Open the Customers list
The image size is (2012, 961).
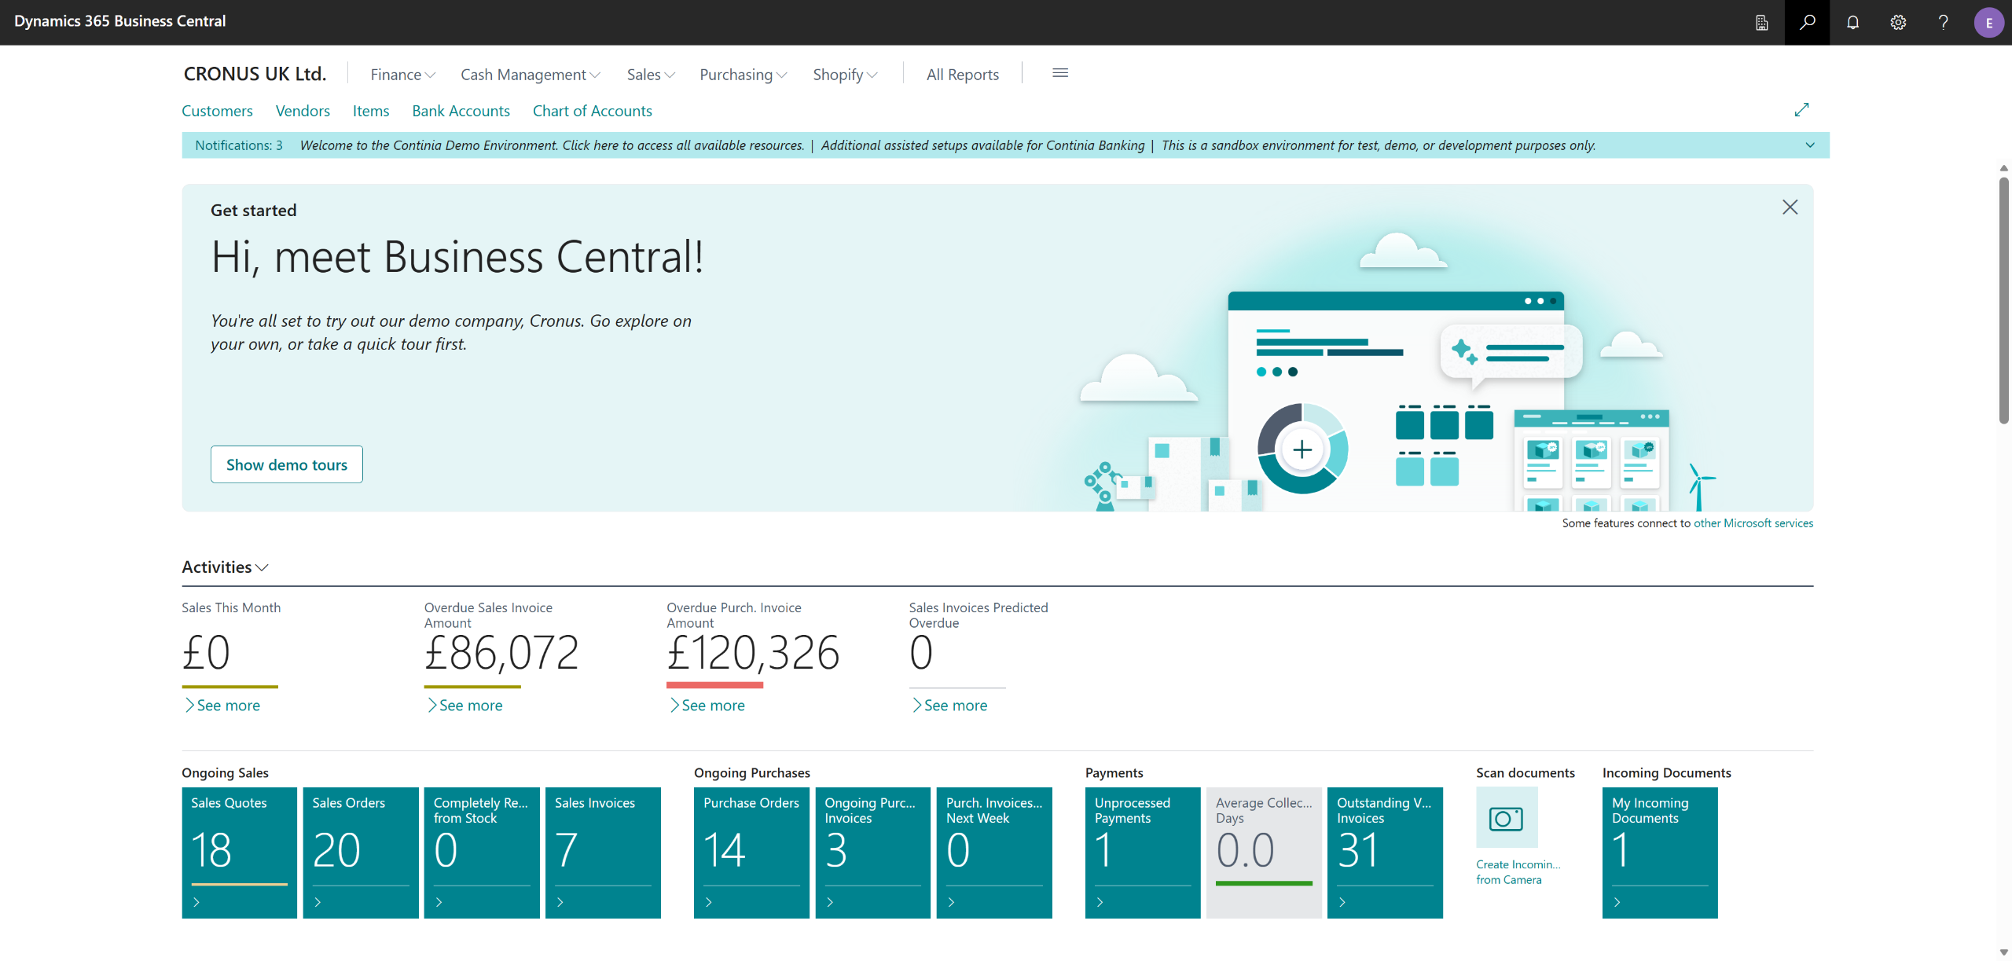[217, 111]
